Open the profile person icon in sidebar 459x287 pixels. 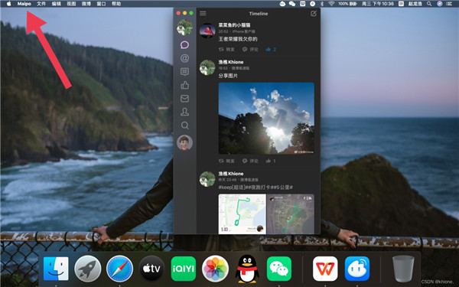click(184, 112)
